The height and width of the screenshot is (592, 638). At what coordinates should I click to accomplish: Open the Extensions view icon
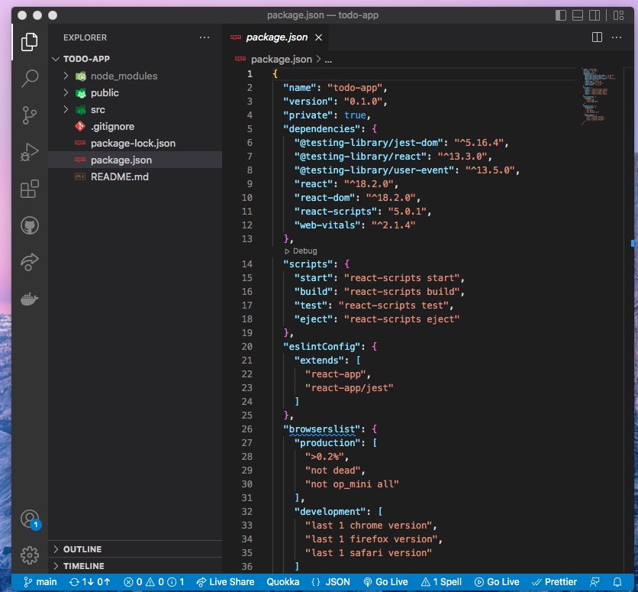pos(29,189)
